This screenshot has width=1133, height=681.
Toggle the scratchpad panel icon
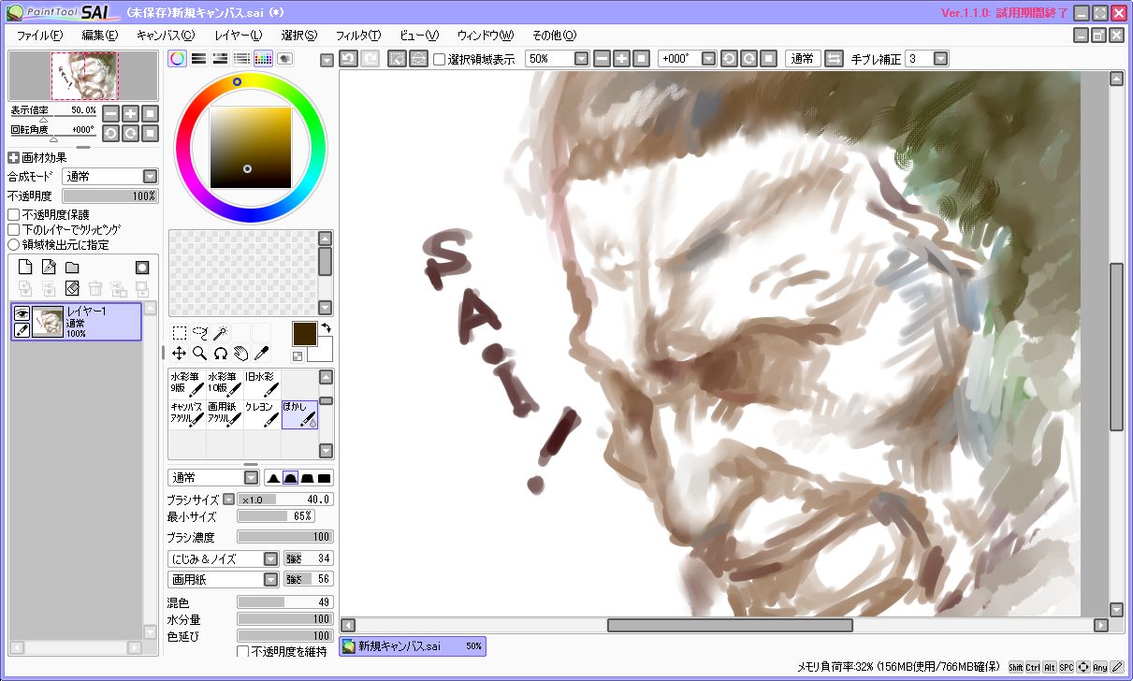click(284, 58)
